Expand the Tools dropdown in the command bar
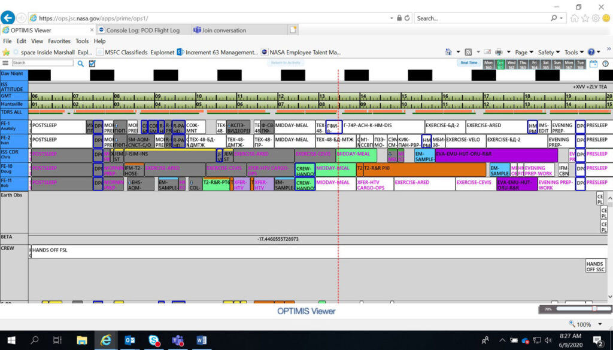Viewport: 613px width, 350px height. pyautogui.click(x=573, y=51)
